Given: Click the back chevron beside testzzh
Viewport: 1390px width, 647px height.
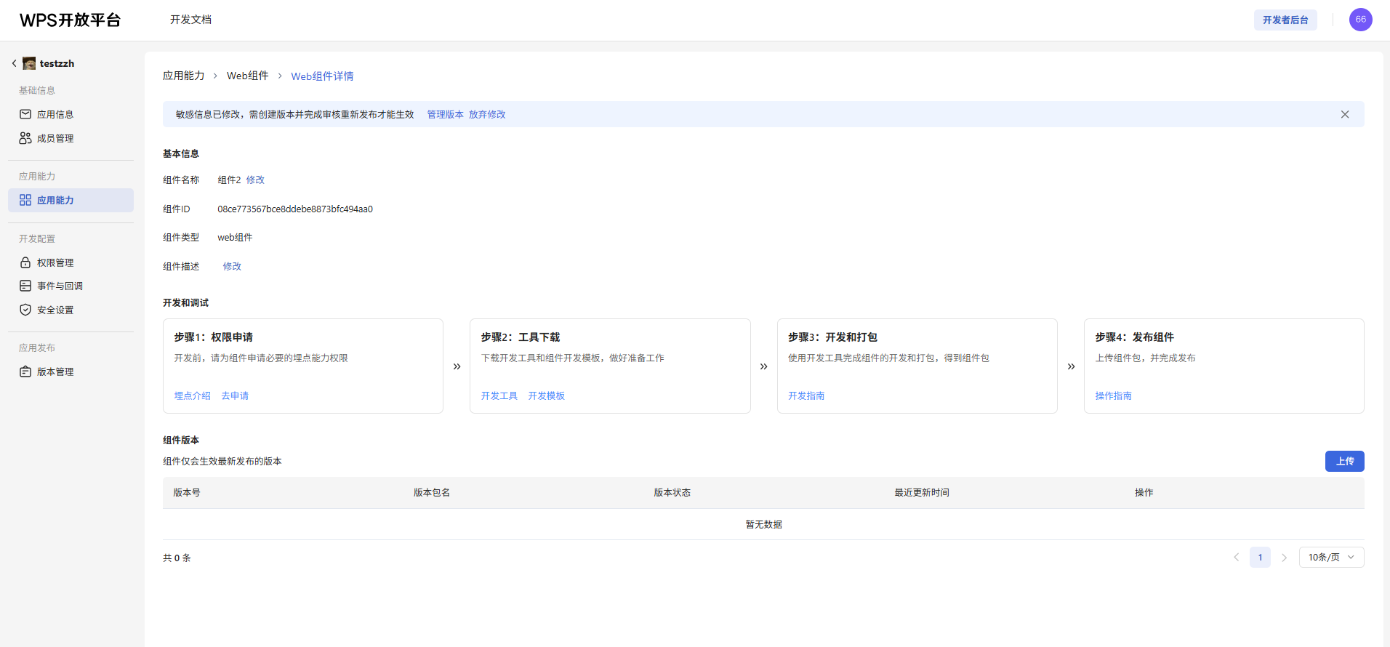Looking at the screenshot, I should tap(14, 63).
